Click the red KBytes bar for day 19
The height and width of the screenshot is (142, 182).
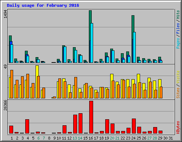[107, 126]
